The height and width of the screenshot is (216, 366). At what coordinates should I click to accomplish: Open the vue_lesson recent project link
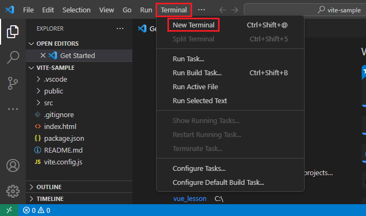(x=190, y=198)
